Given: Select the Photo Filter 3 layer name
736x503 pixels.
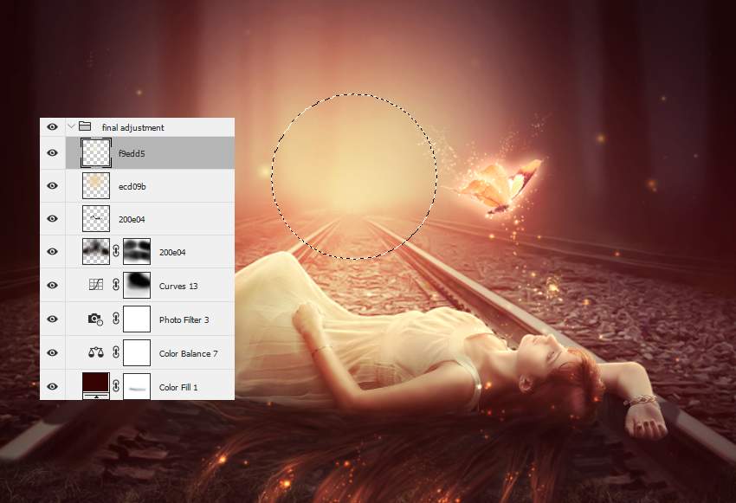Looking at the screenshot, I should point(184,319).
